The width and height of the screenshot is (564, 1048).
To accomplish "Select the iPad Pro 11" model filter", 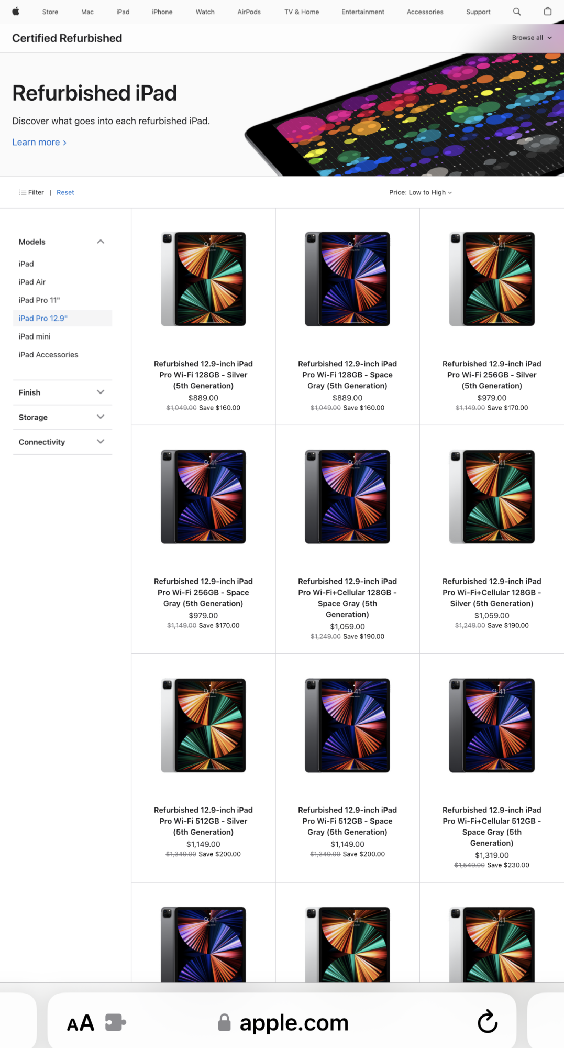I will pyautogui.click(x=39, y=300).
